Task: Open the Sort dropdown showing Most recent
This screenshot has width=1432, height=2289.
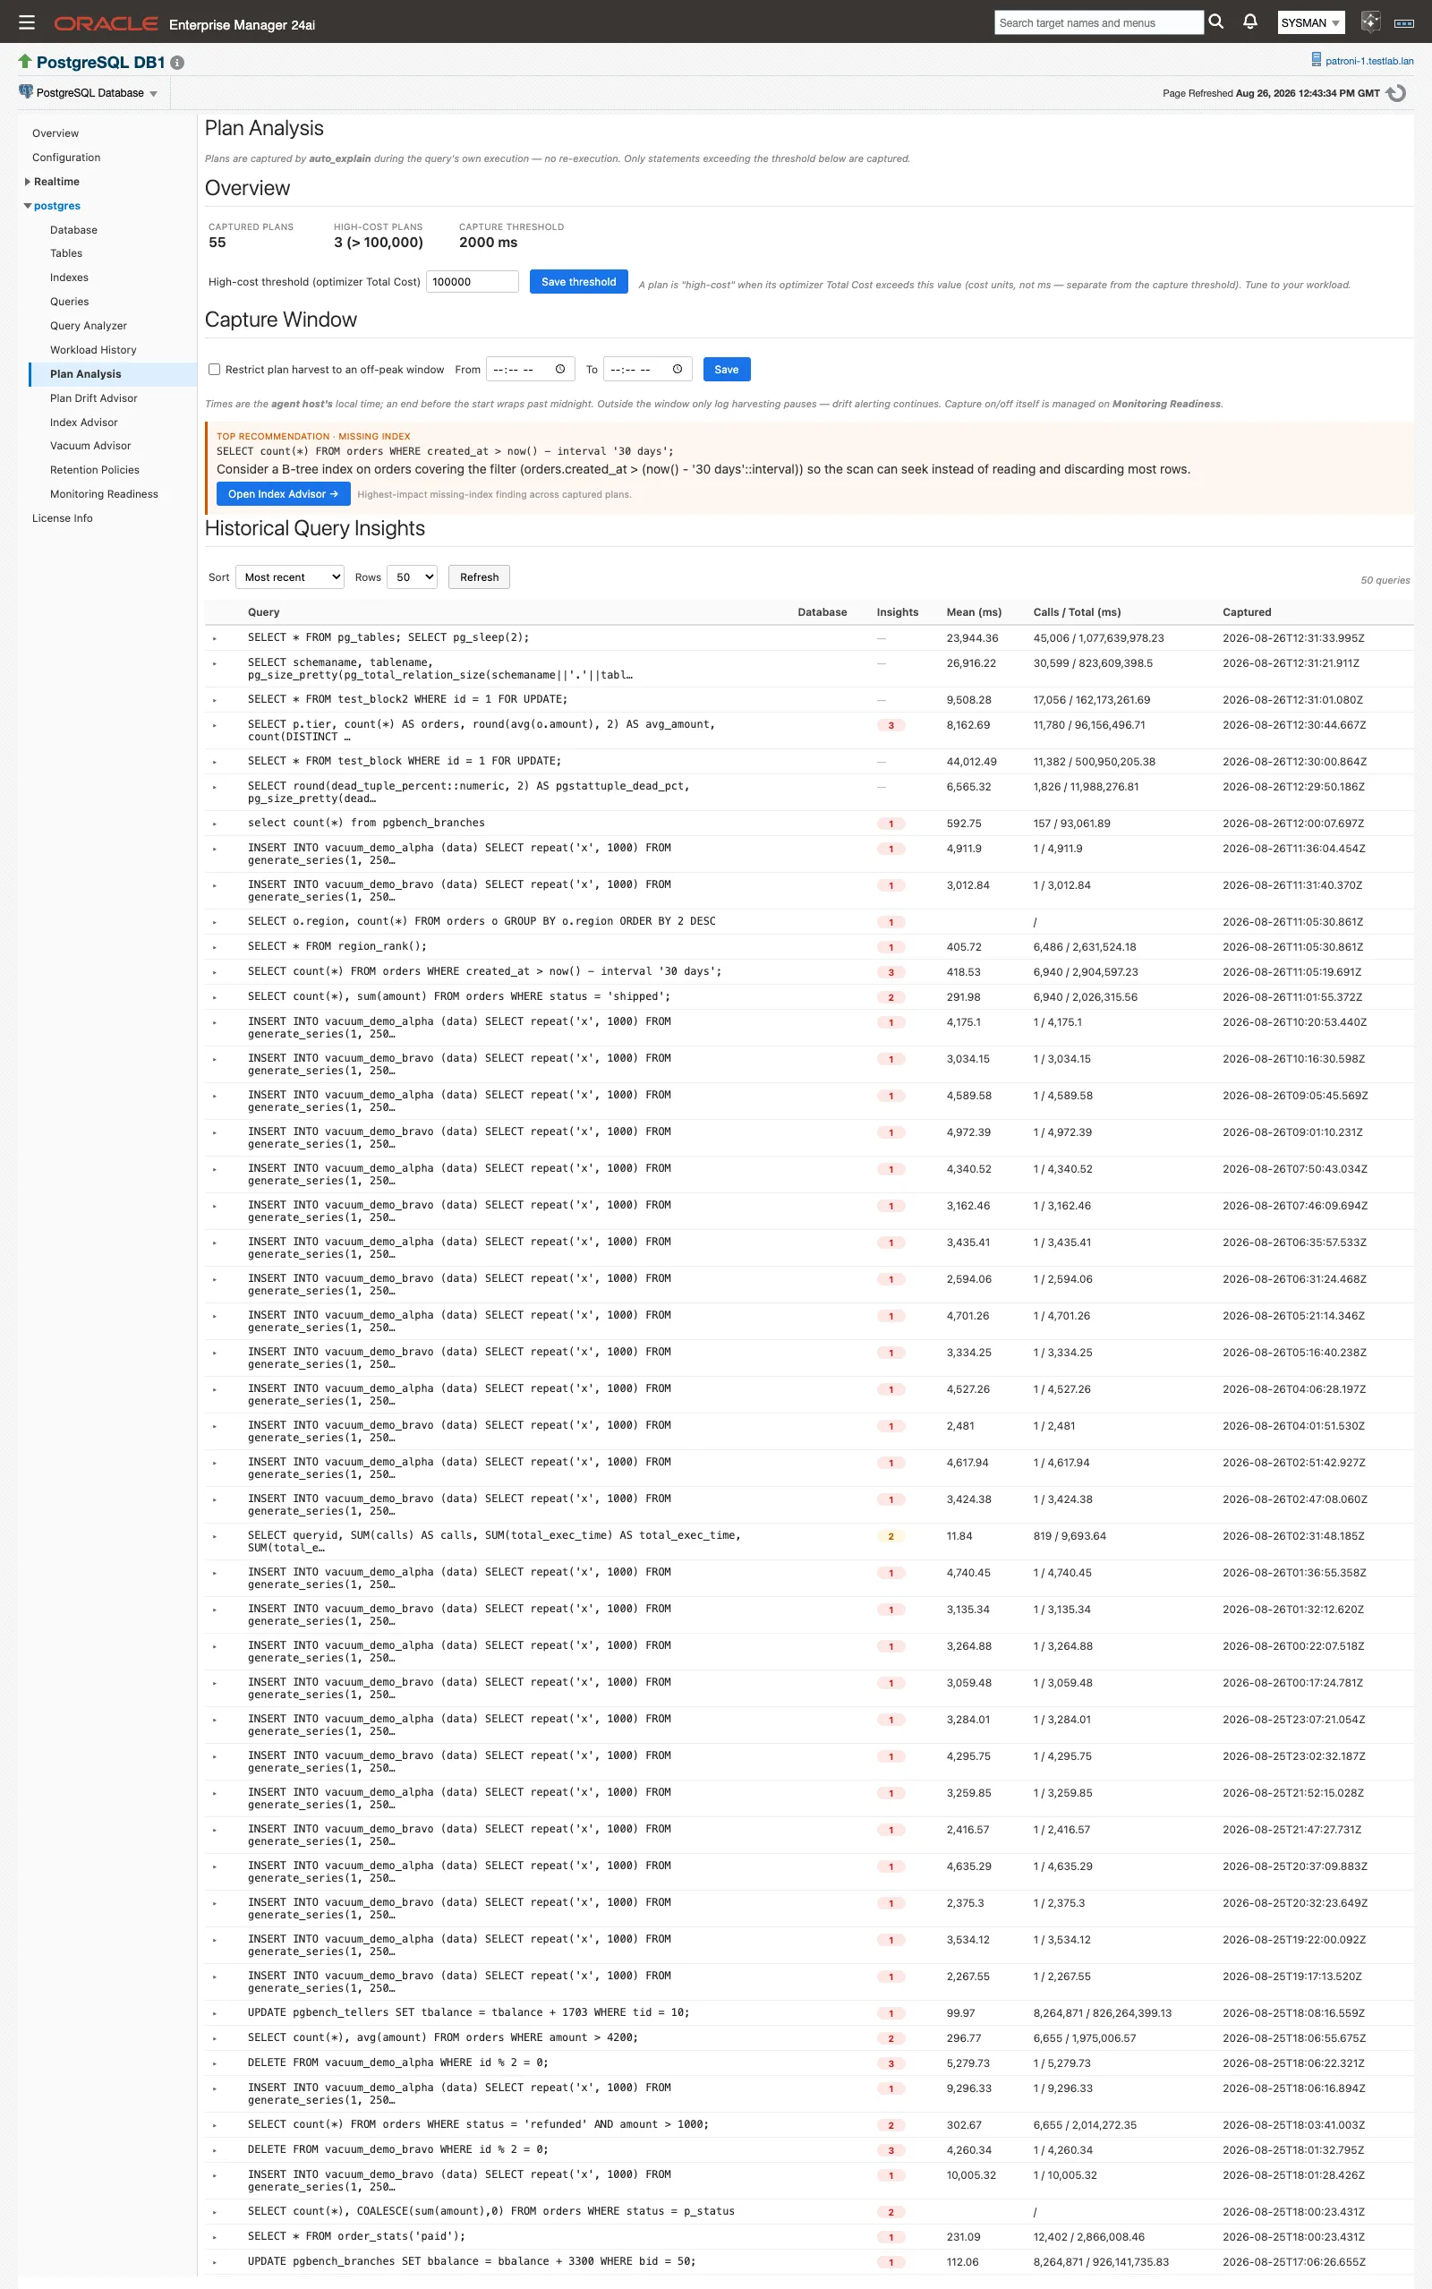Action: coord(290,577)
